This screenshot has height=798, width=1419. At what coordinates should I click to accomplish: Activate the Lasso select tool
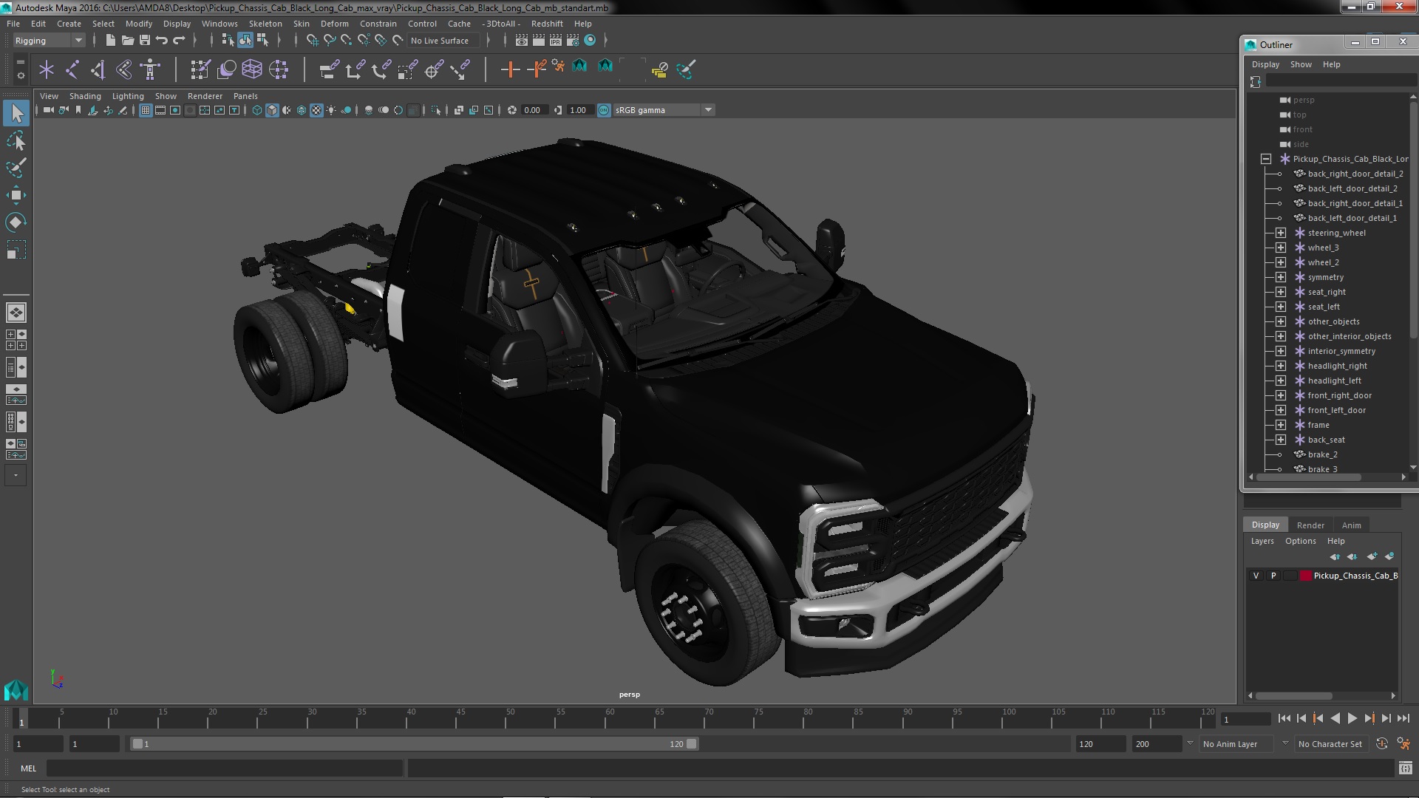16,140
